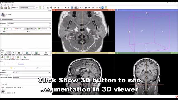The height and width of the screenshot is (100, 178).
Task: Select the Paint effect tool
Action: click(6, 53)
